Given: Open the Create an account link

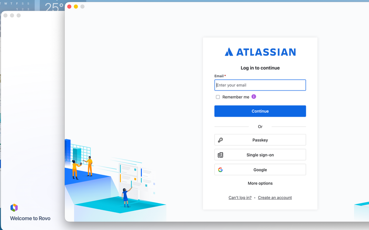Looking at the screenshot, I should pos(275,198).
